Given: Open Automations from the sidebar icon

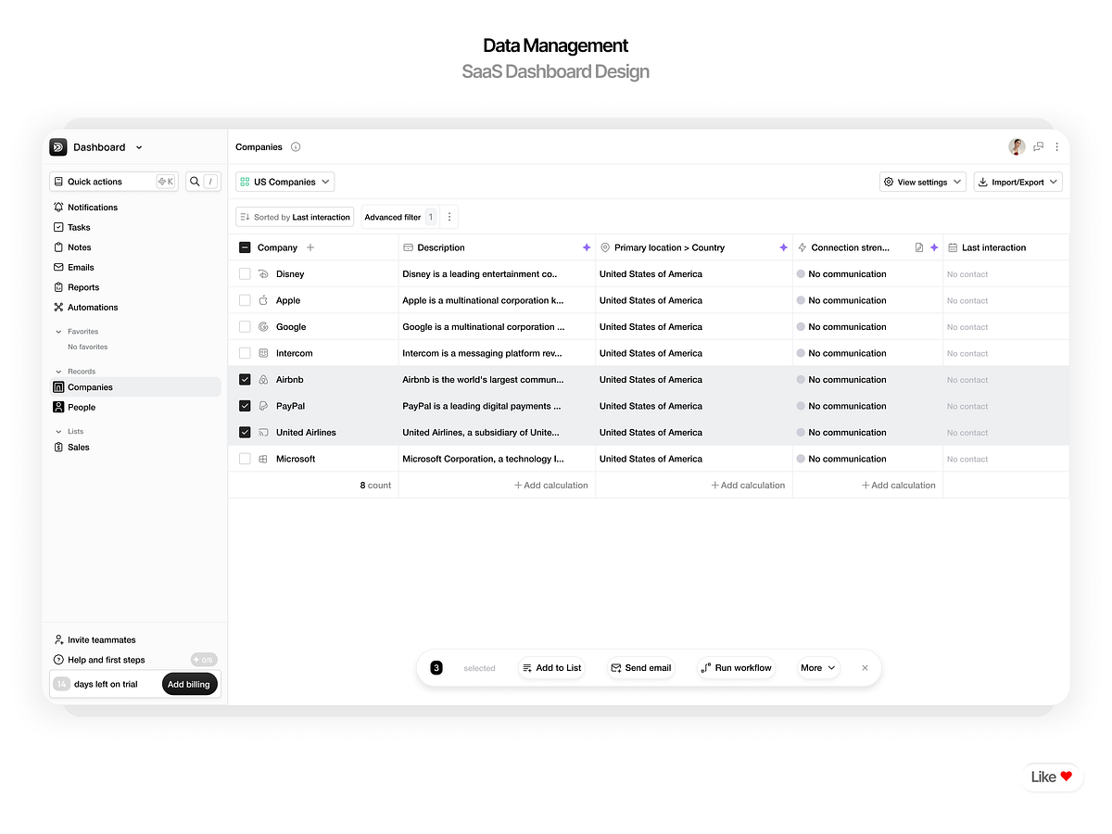Looking at the screenshot, I should click(58, 307).
